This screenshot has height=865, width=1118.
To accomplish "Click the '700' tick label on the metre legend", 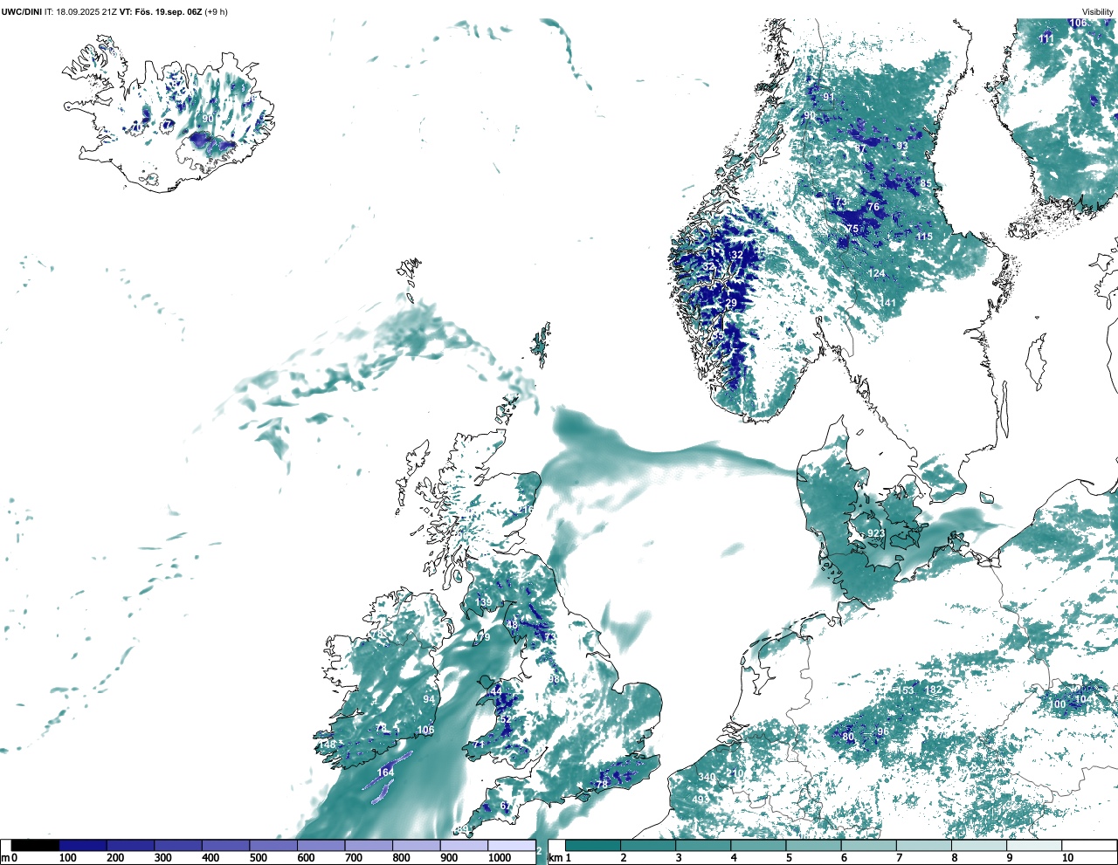I will (353, 858).
